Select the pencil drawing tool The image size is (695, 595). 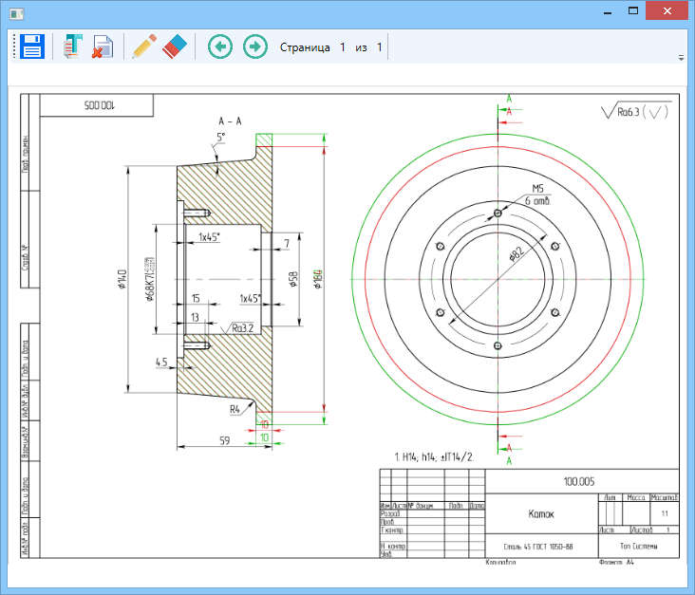(144, 46)
